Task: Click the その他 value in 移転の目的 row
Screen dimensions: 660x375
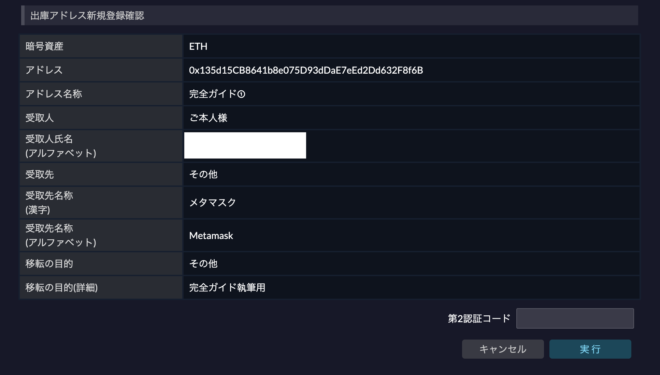Action: click(203, 264)
